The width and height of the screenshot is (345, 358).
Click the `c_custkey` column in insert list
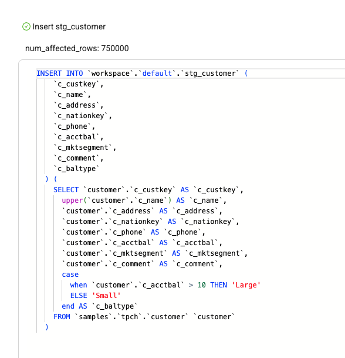(x=76, y=84)
